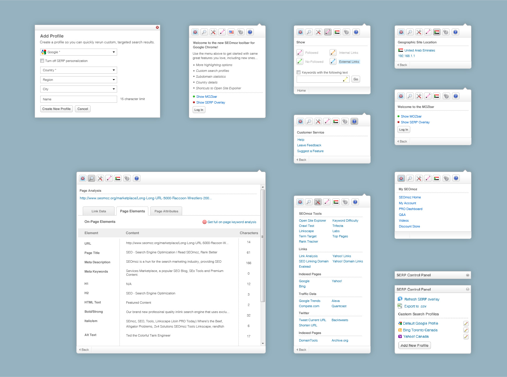
Task: Select wrench tools icon in Geographic Site Location panel
Action: click(x=419, y=32)
